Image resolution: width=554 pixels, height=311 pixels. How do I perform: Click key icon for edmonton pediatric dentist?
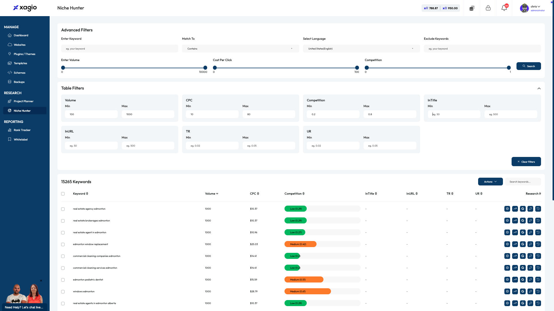tap(530, 280)
